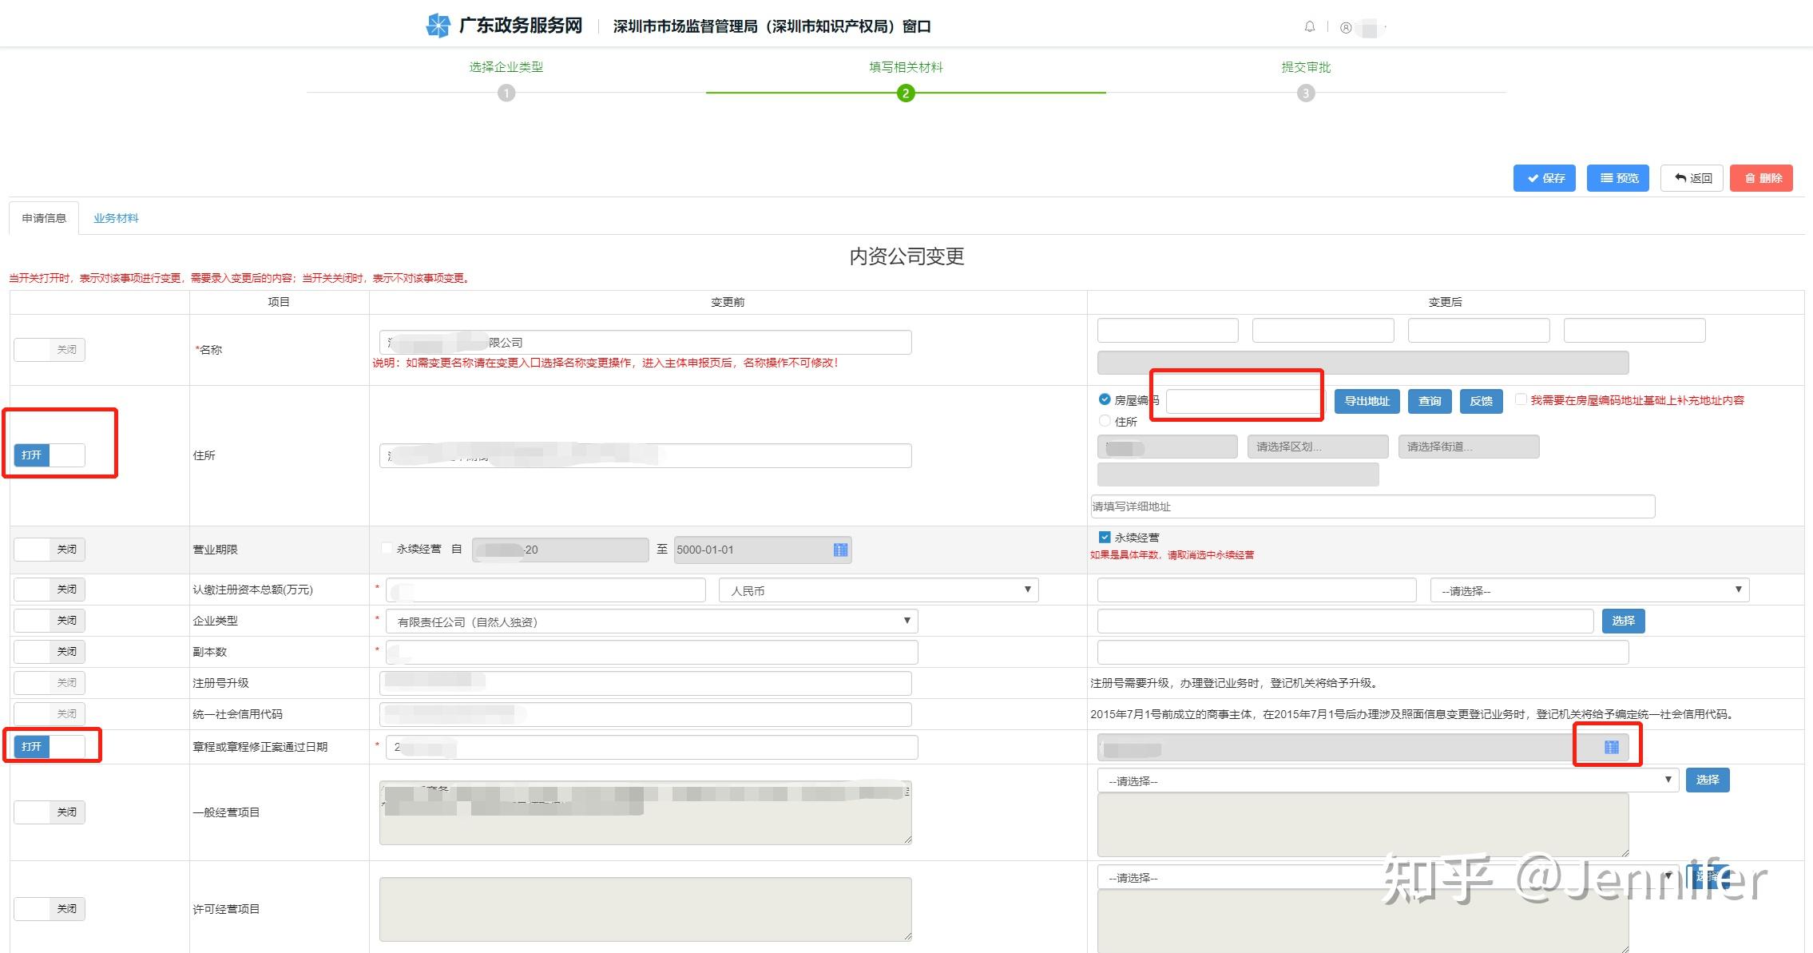Screen dimensions: 1813x953
Task: Switch to the 业务材料 tab
Action: pyautogui.click(x=116, y=218)
